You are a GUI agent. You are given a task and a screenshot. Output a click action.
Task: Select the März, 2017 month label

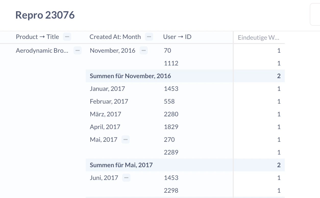[105, 114]
